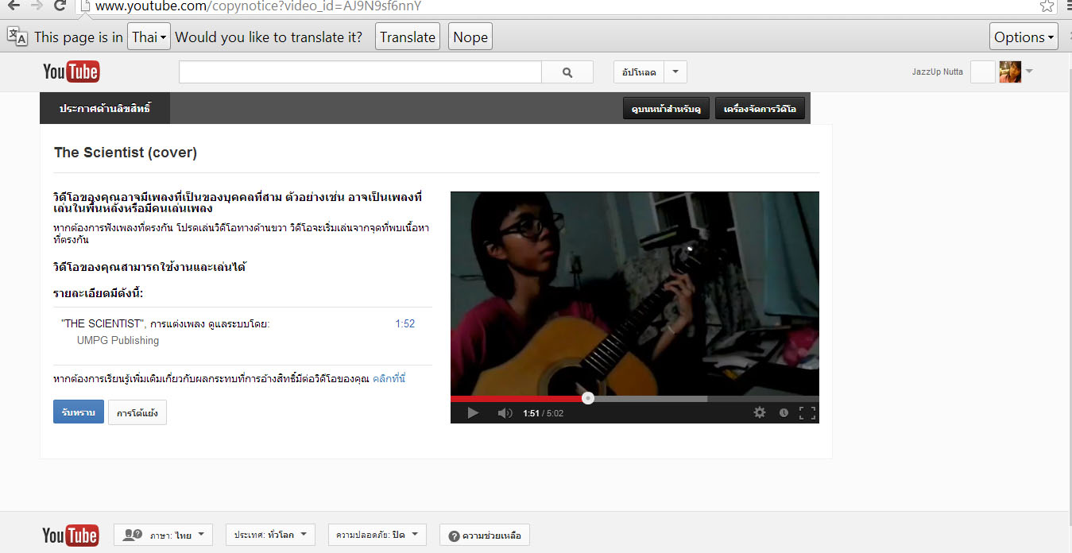
Task: Play the video with the play icon
Action: (473, 412)
